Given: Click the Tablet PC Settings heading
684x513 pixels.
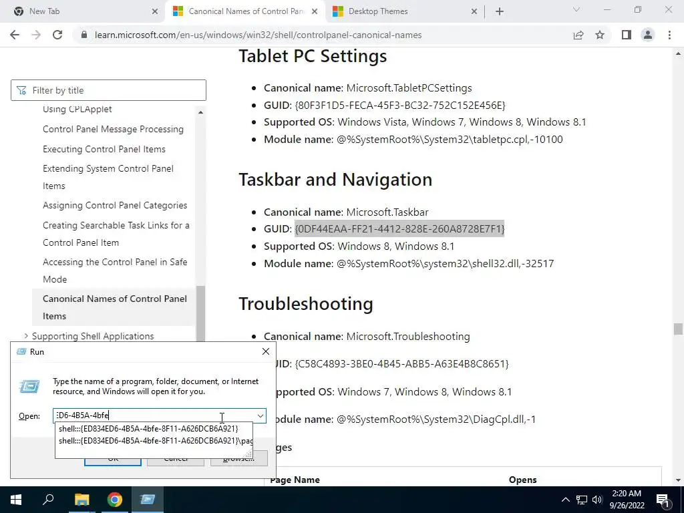Looking at the screenshot, I should coord(313,56).
